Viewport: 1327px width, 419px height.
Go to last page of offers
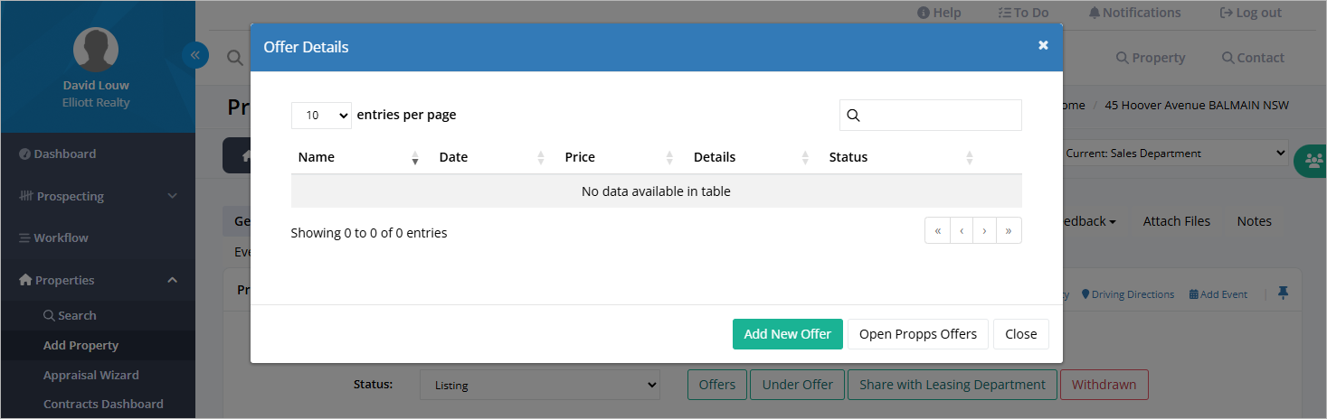coord(1009,231)
